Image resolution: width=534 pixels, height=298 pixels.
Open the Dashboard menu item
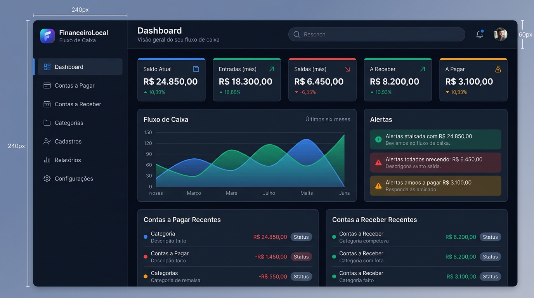80,67
